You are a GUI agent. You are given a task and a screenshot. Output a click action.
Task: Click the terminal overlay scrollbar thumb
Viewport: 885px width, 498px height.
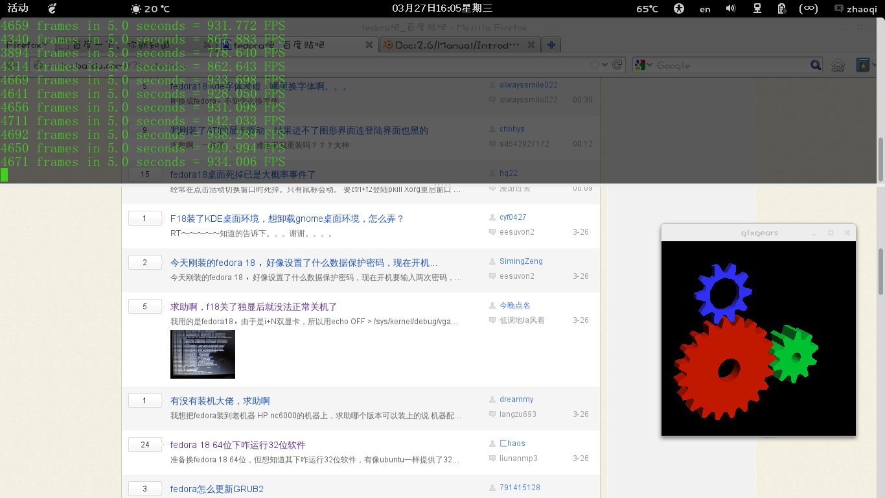click(x=880, y=158)
